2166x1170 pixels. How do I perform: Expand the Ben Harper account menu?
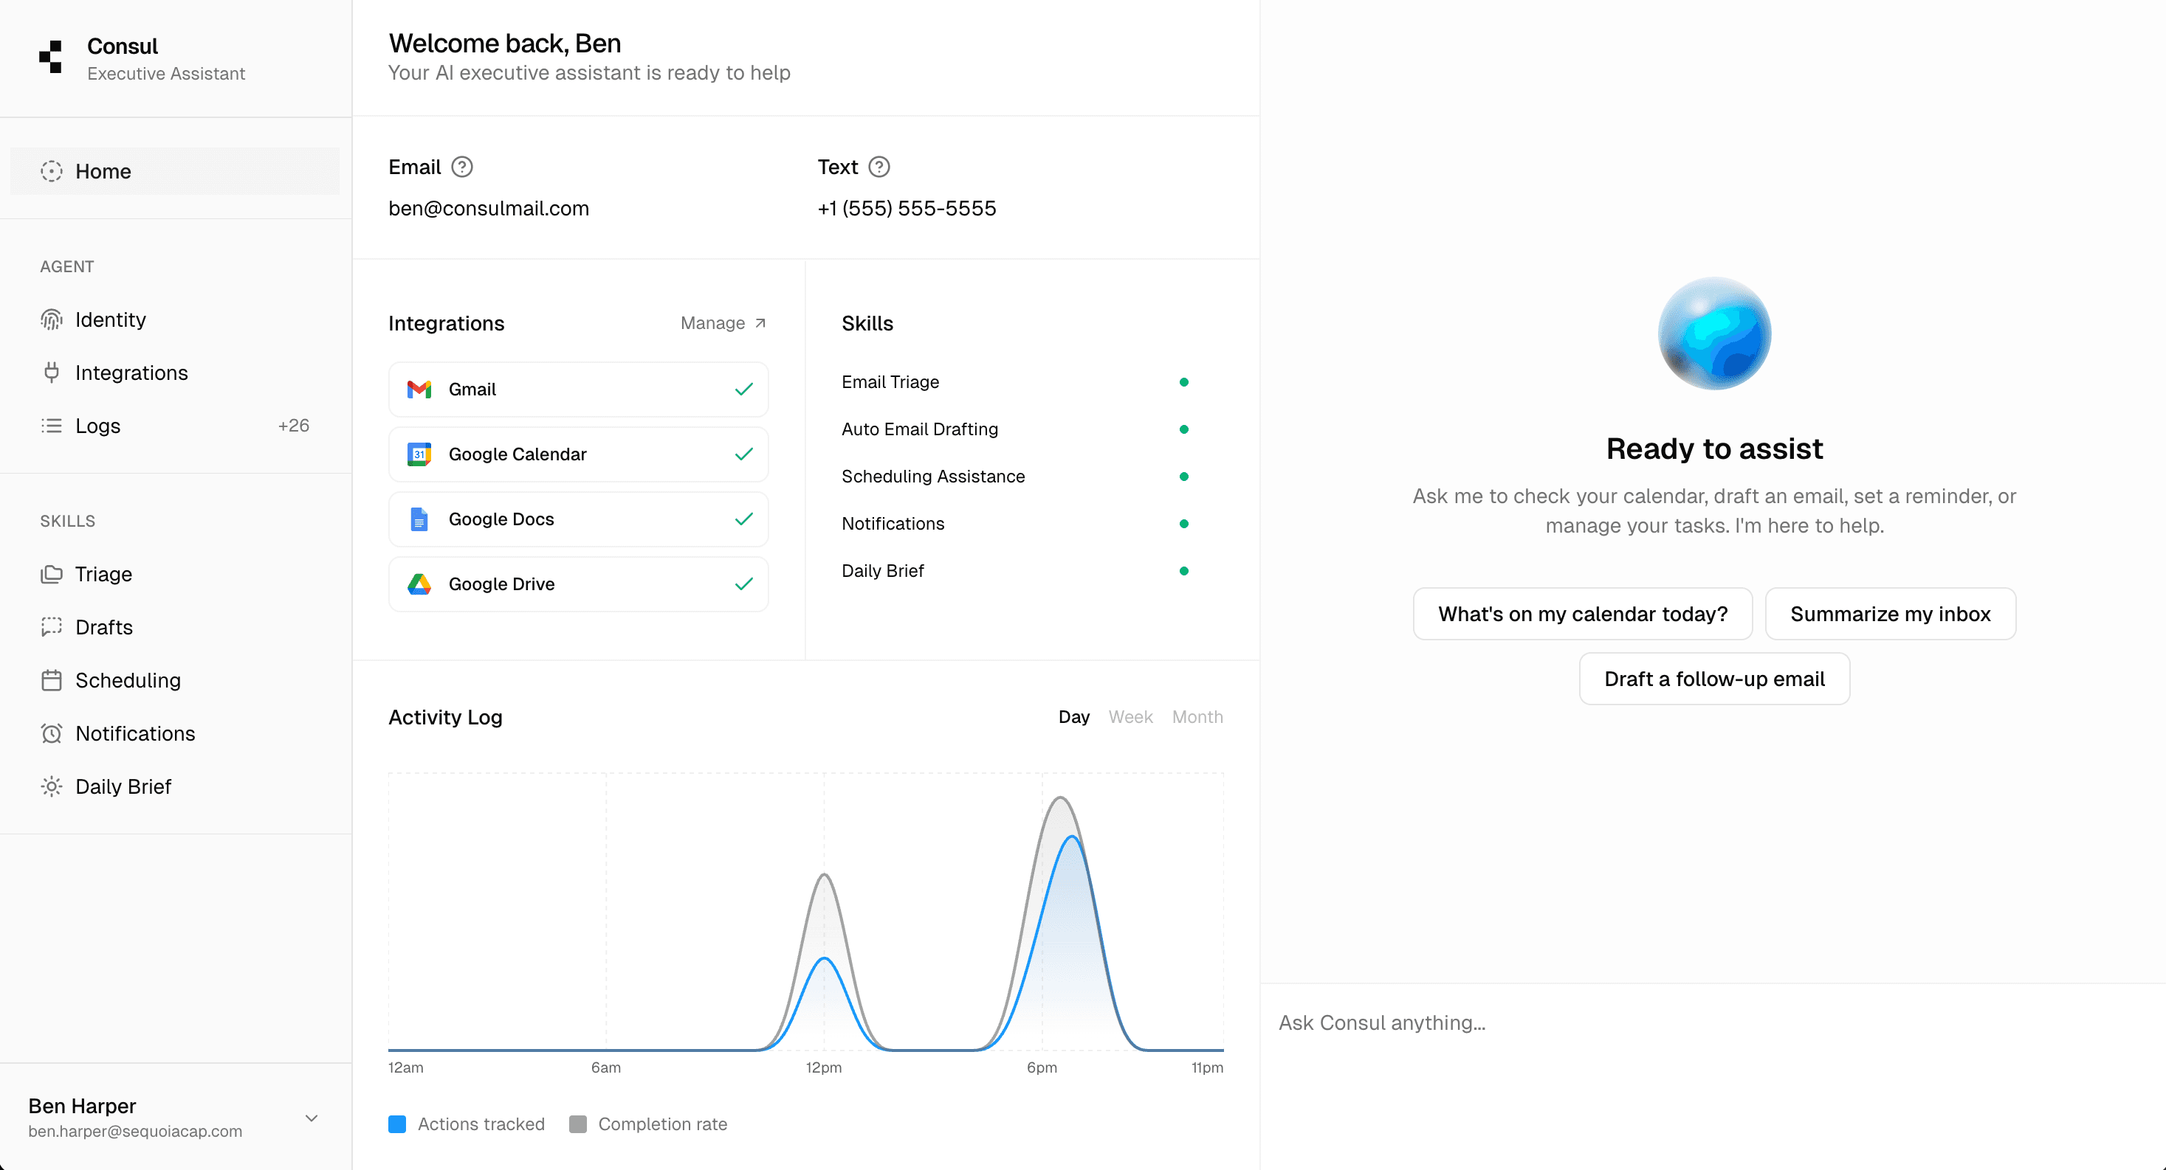coord(311,1118)
